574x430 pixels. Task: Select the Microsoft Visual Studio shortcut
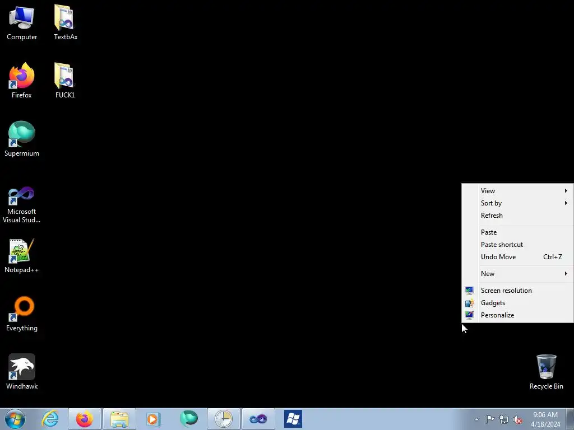pos(22,205)
